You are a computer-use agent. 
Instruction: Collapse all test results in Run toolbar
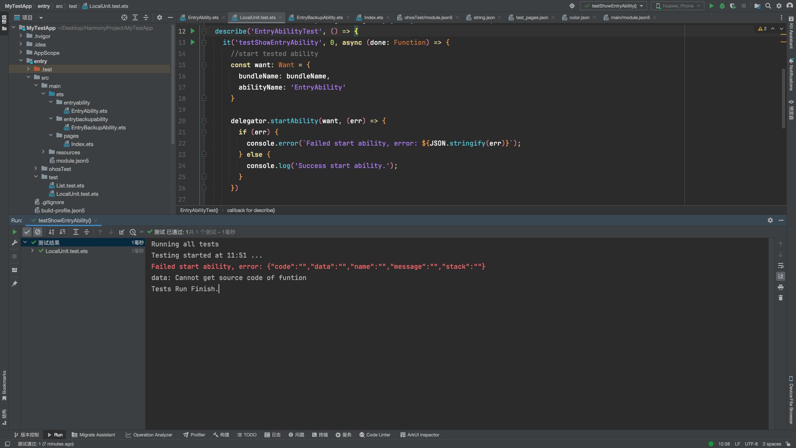coord(87,232)
